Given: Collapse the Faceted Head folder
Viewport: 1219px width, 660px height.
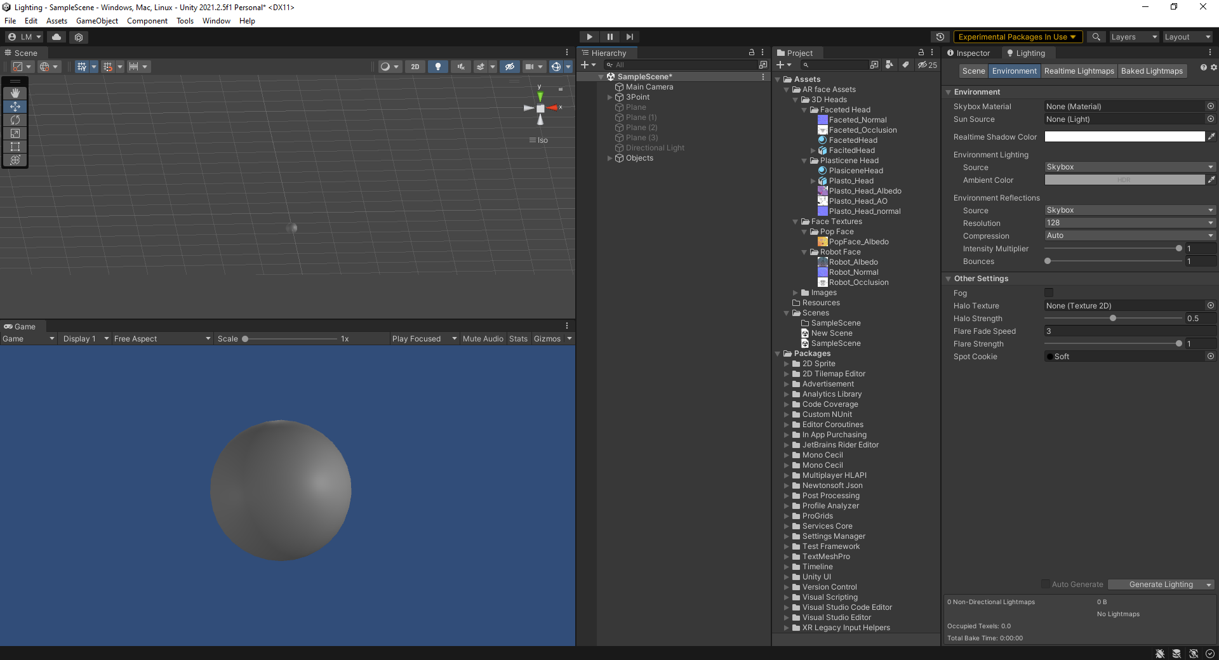Looking at the screenshot, I should point(805,109).
